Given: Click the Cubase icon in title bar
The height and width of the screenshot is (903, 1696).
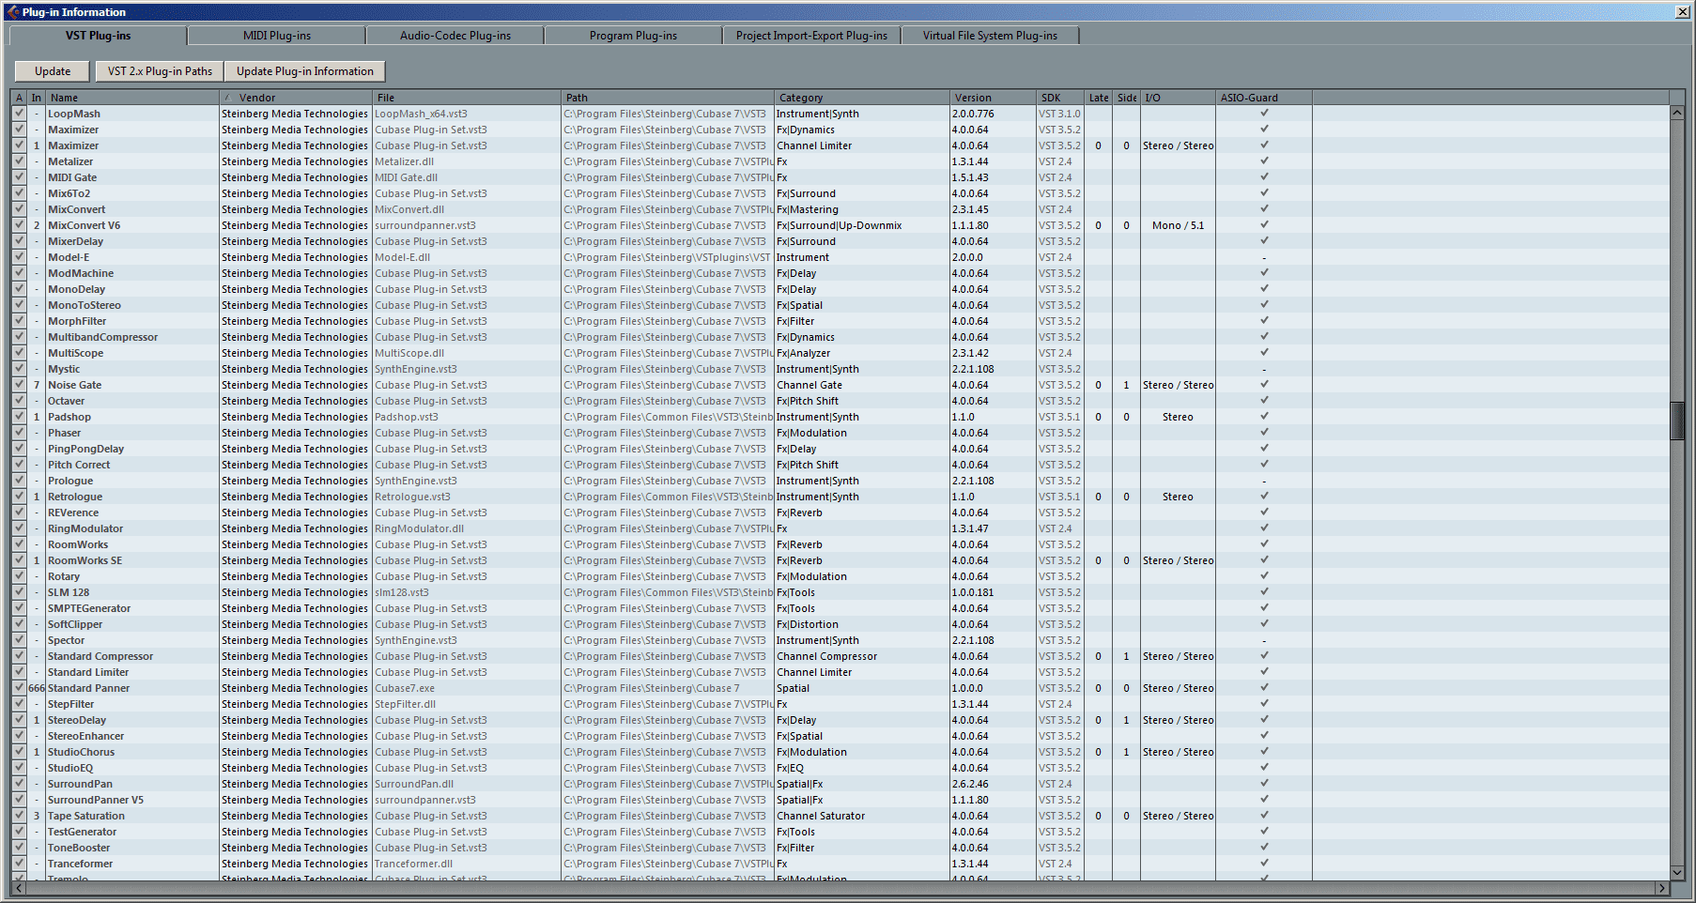Looking at the screenshot, I should coord(12,11).
